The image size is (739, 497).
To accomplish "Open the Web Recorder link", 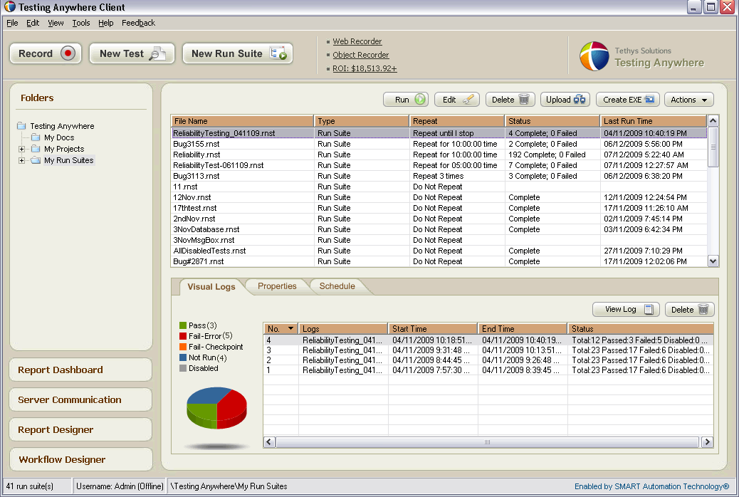I will [x=357, y=41].
